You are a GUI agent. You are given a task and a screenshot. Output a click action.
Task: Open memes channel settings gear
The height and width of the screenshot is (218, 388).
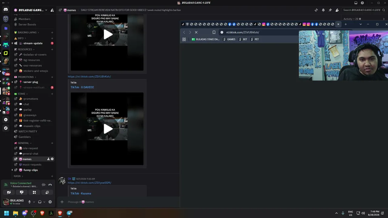[52, 159]
